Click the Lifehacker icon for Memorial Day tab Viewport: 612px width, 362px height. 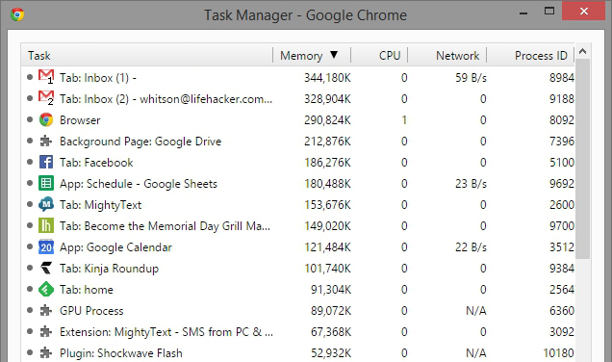tap(46, 225)
